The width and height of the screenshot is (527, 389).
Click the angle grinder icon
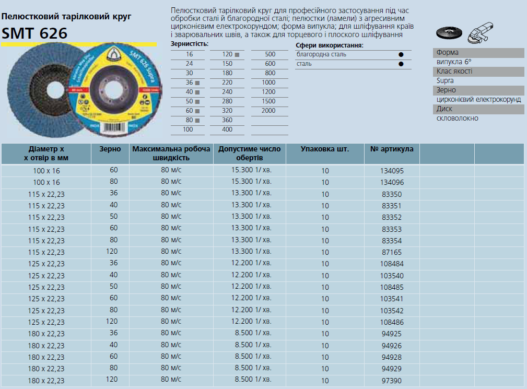[481, 32]
